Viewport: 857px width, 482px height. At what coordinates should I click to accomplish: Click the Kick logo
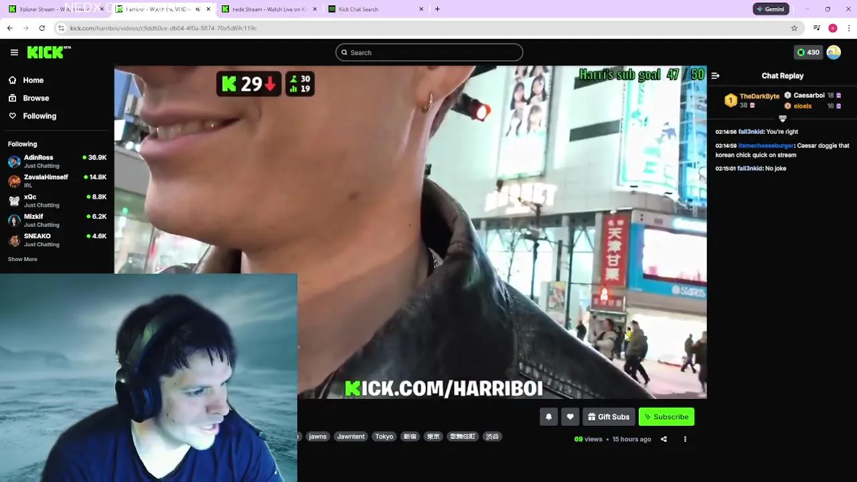click(49, 52)
